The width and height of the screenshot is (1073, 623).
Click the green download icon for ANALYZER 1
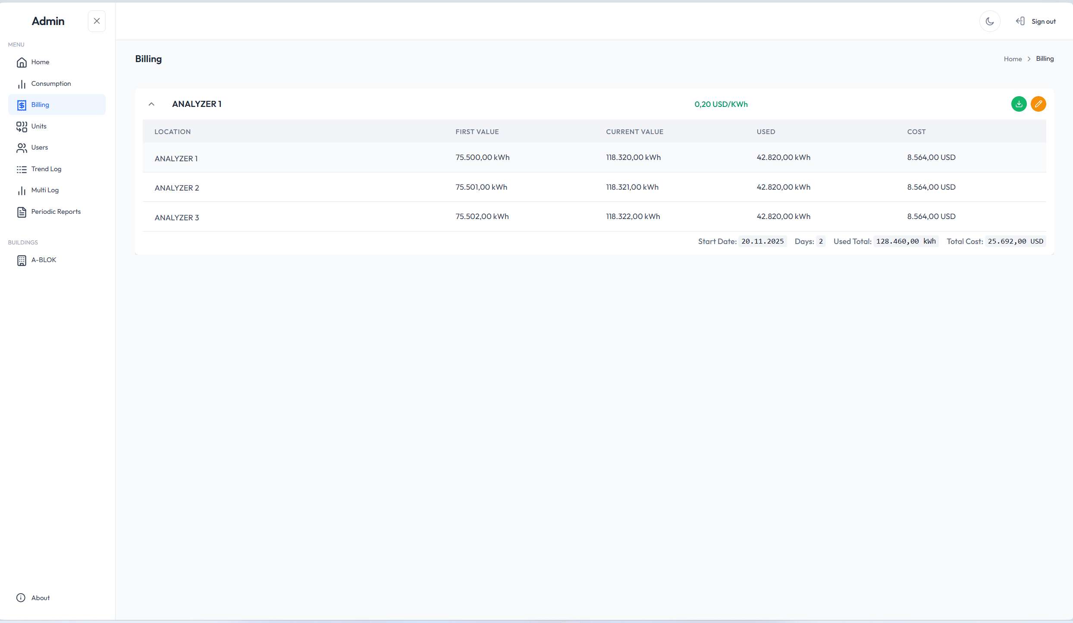point(1019,104)
